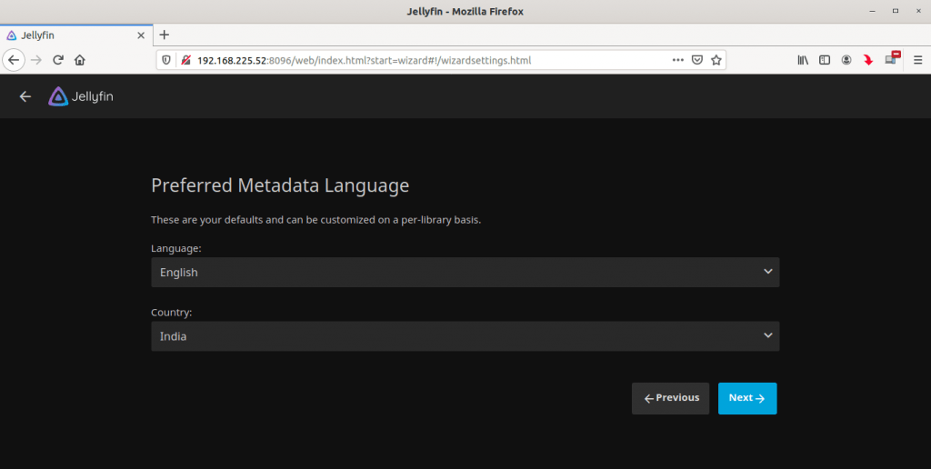The image size is (931, 469).
Task: Open tracking protection shield icon
Action: pyautogui.click(x=167, y=60)
